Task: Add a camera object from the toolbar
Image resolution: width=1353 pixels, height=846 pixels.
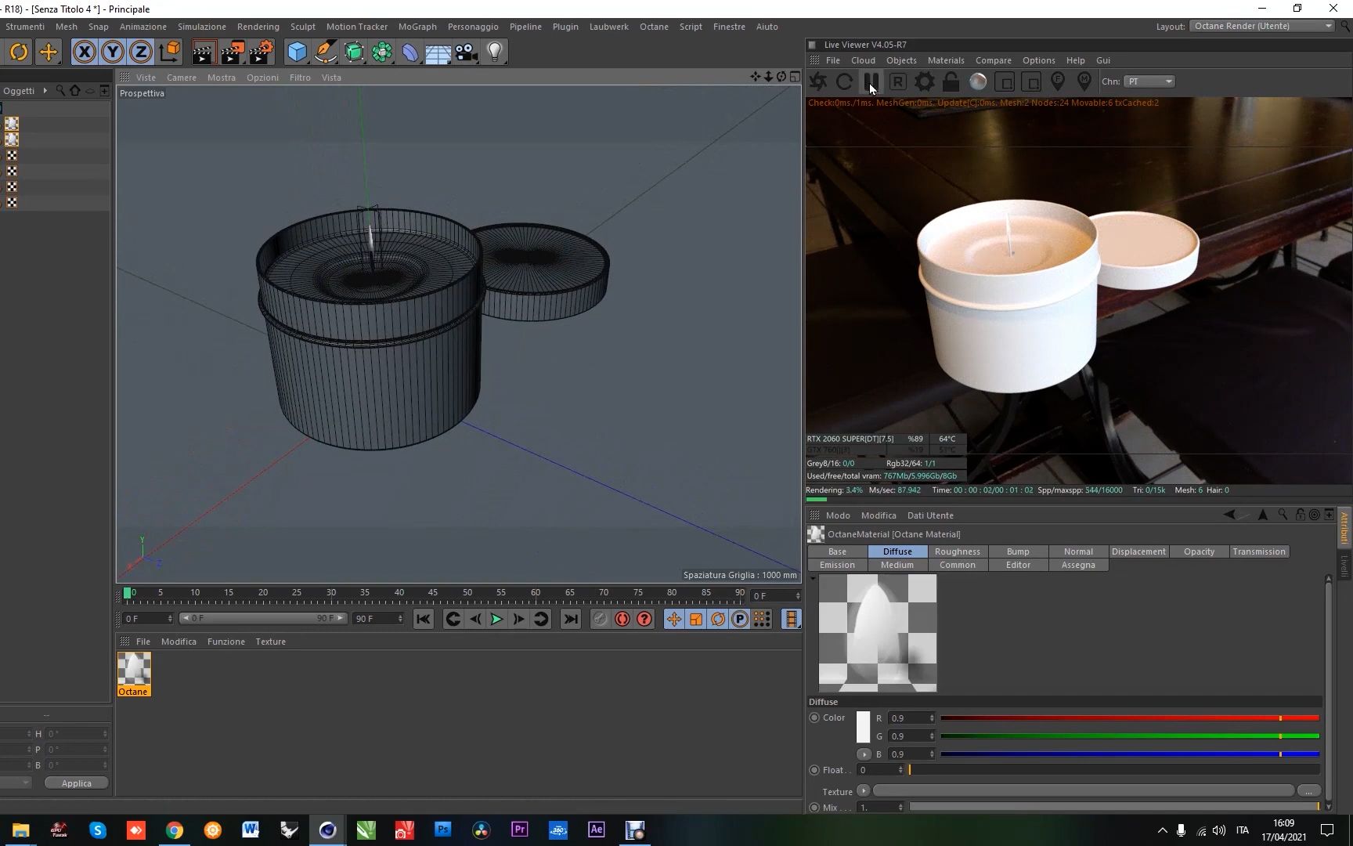Action: point(467,52)
